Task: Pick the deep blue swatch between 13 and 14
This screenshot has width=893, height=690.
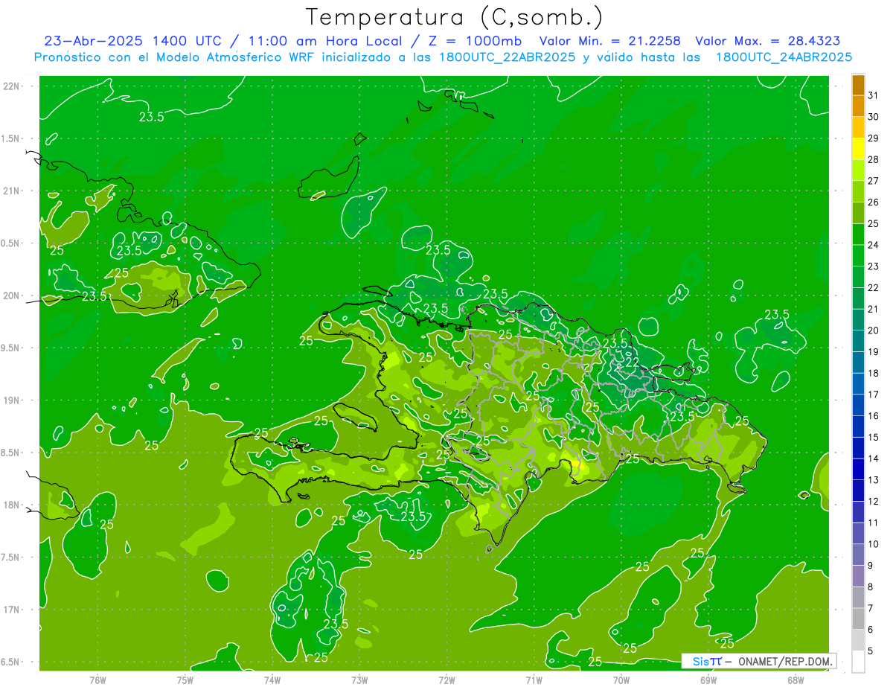Action: click(858, 469)
